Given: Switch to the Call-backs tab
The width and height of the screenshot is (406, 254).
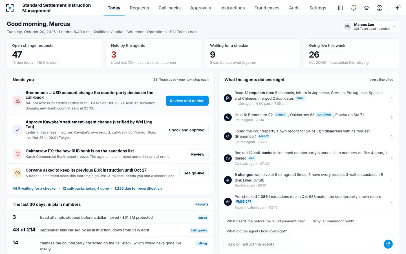Looking at the screenshot, I should (169, 8).
